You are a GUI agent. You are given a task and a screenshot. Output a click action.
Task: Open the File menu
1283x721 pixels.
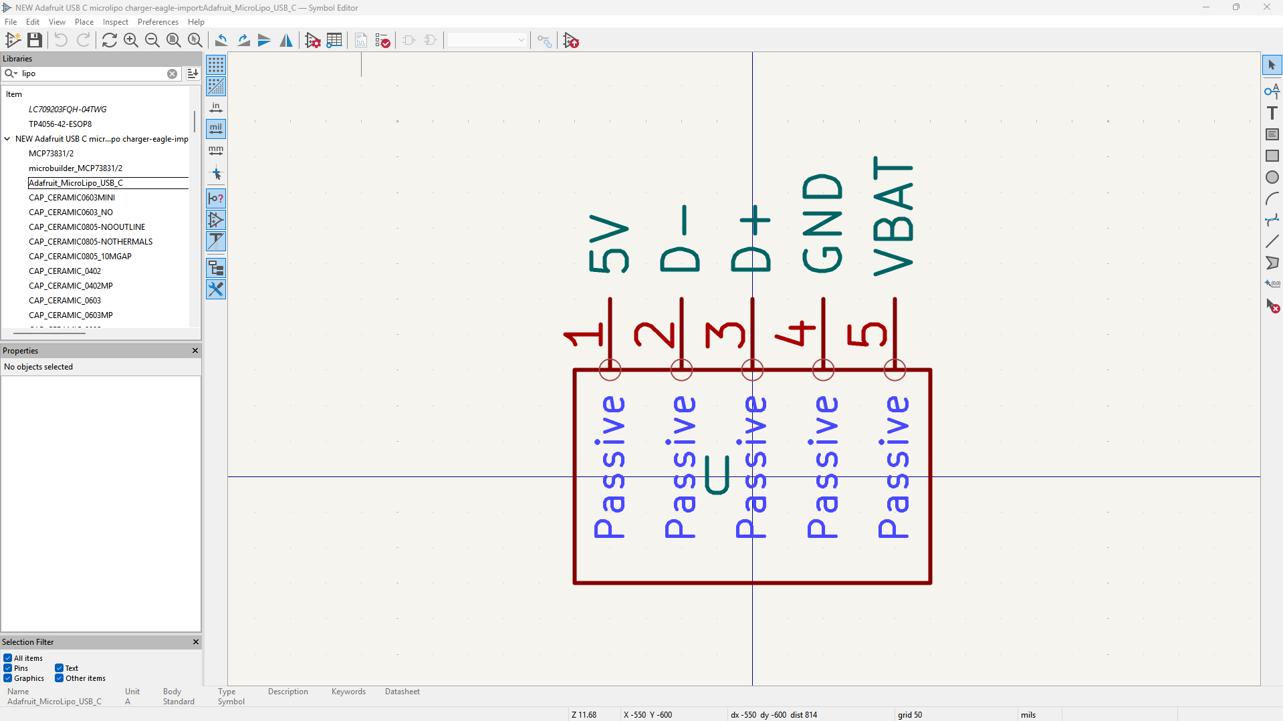click(x=11, y=22)
